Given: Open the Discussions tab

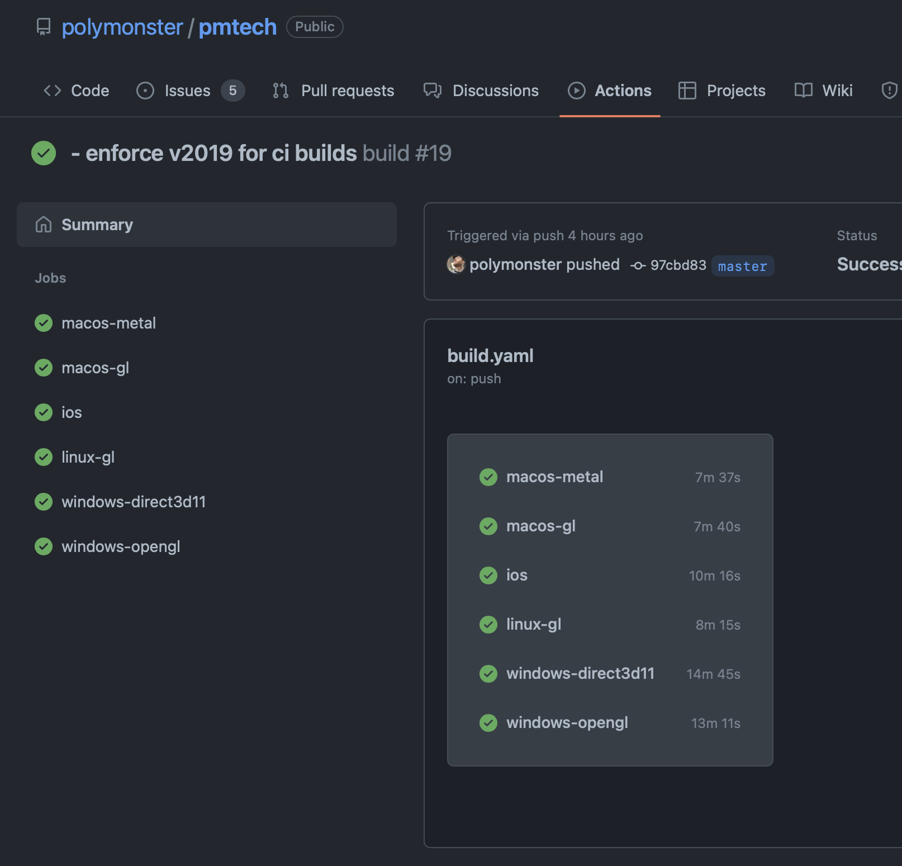Looking at the screenshot, I should [x=481, y=91].
